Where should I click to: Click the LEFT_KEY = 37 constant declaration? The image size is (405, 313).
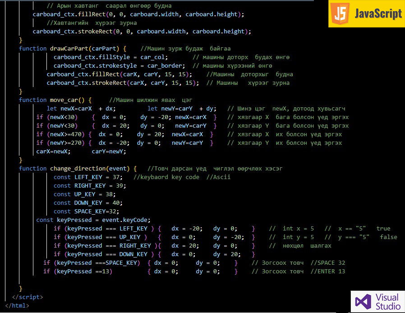(x=95, y=177)
